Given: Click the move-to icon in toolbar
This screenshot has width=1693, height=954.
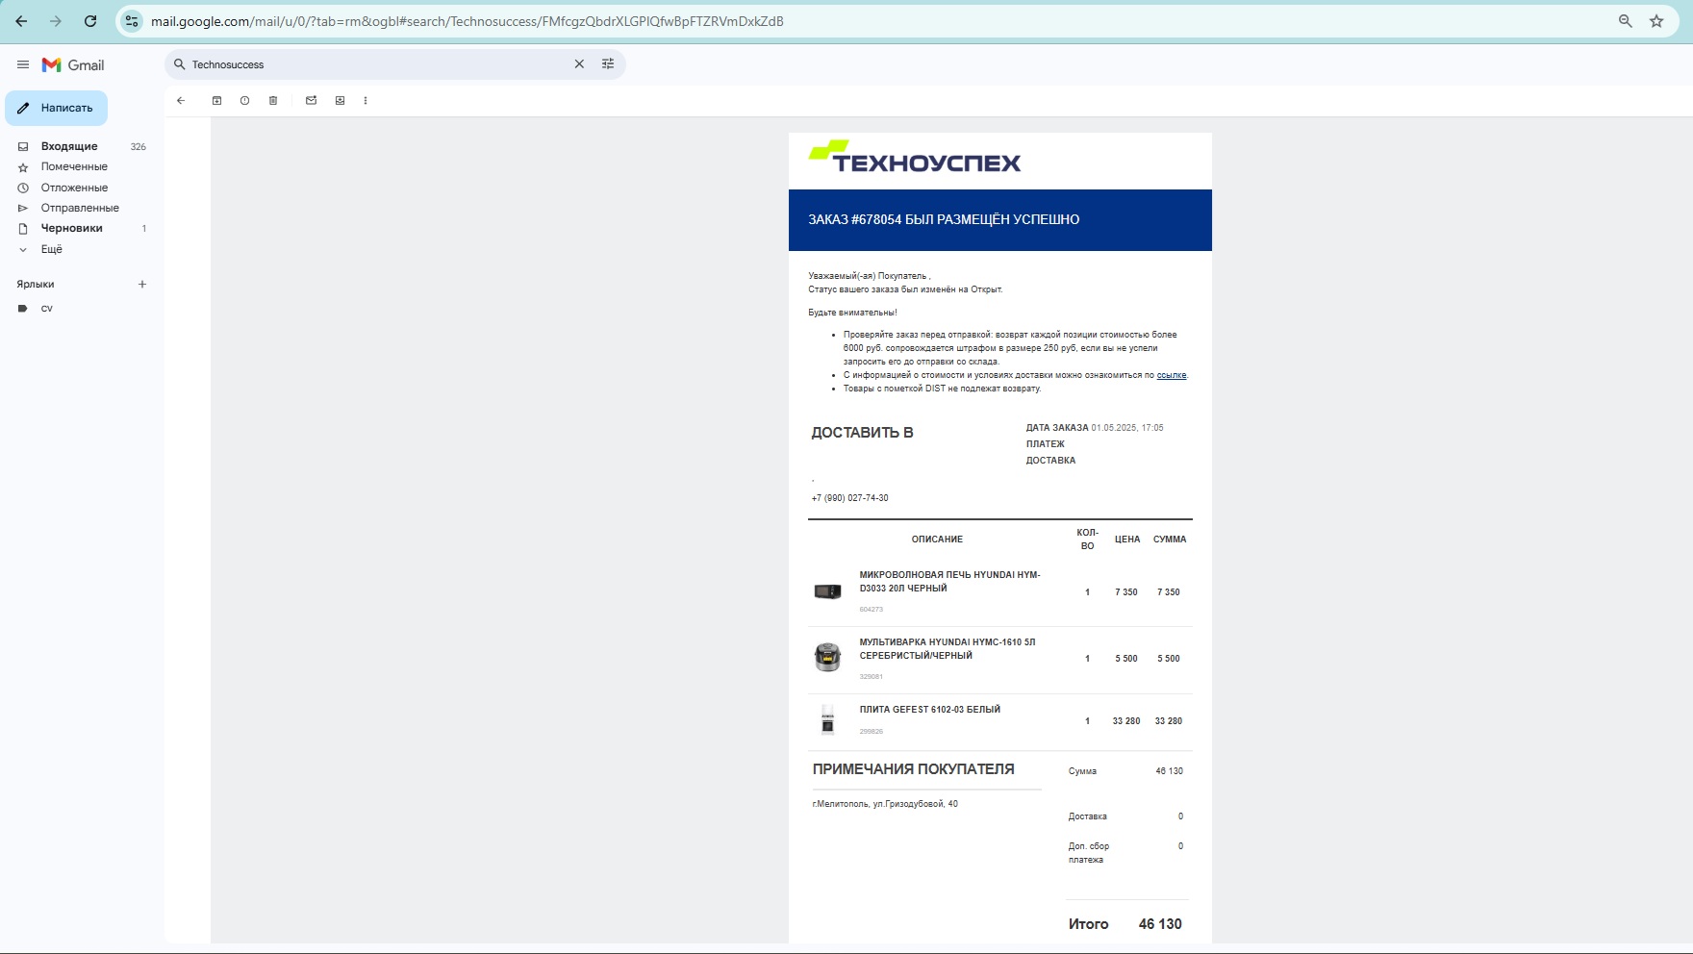Looking at the screenshot, I should coord(340,101).
